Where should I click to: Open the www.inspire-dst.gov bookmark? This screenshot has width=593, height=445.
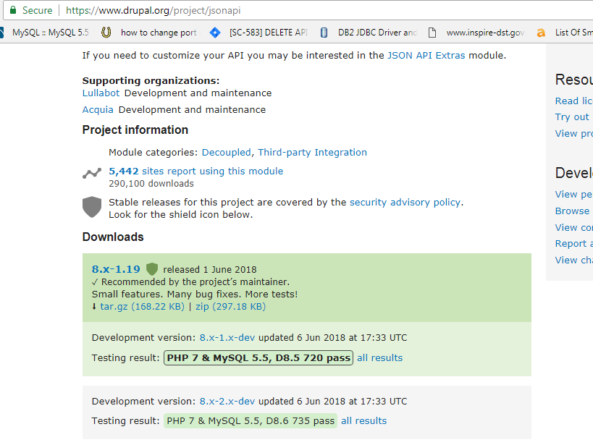[x=476, y=33]
